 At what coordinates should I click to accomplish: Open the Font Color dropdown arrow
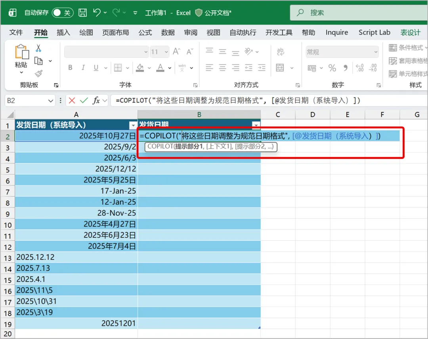tap(170, 68)
